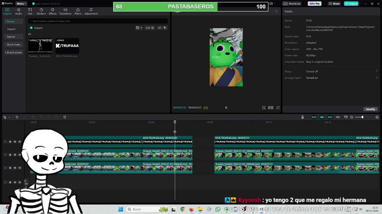Open the Windows Start menu
The image size is (382, 214).
(x=121, y=209)
